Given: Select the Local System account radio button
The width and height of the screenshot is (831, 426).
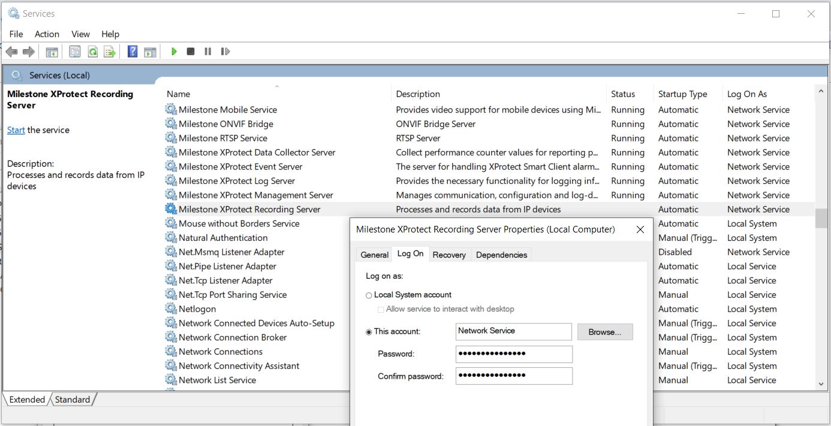Looking at the screenshot, I should click(369, 295).
